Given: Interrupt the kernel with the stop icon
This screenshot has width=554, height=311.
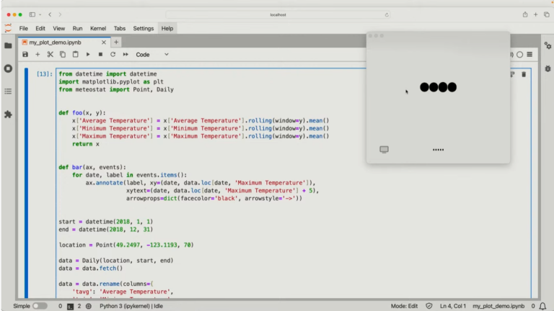Looking at the screenshot, I should pos(100,54).
